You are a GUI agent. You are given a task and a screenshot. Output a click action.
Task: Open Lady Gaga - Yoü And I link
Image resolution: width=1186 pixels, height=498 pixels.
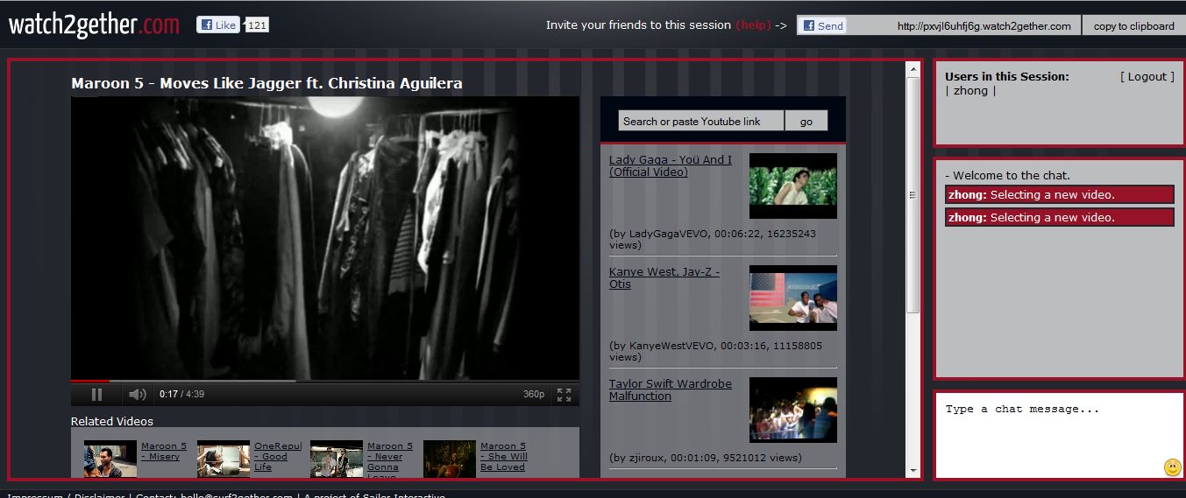point(671,165)
